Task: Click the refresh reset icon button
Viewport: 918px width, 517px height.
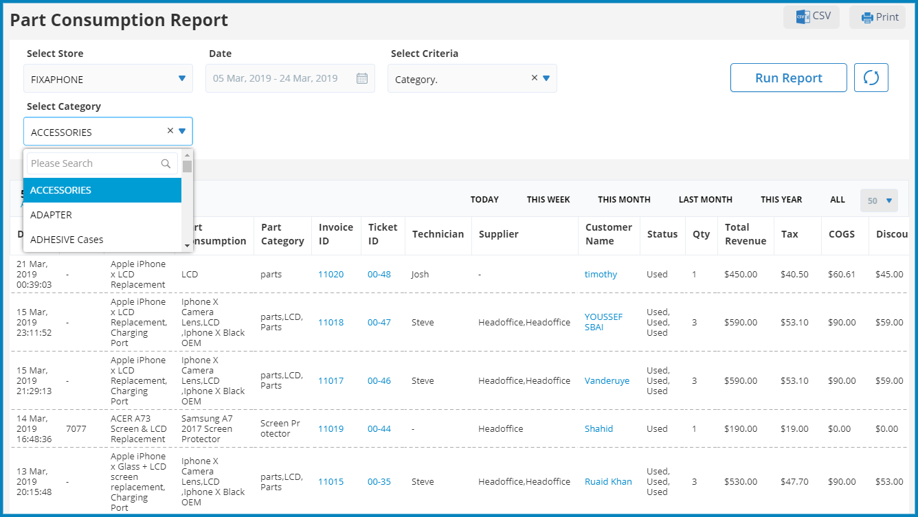Action: coord(871,78)
